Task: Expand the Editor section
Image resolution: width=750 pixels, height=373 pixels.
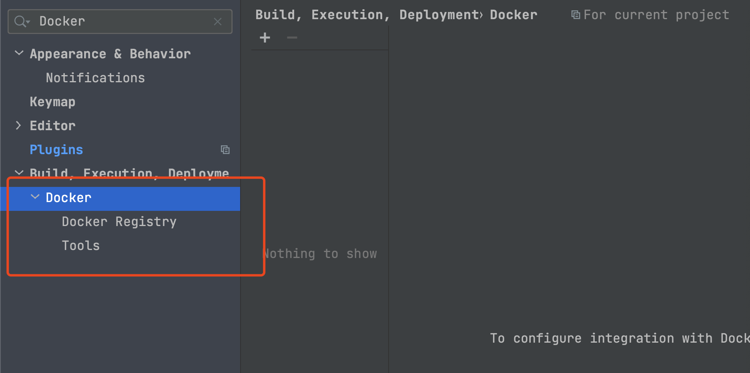Action: [x=18, y=125]
